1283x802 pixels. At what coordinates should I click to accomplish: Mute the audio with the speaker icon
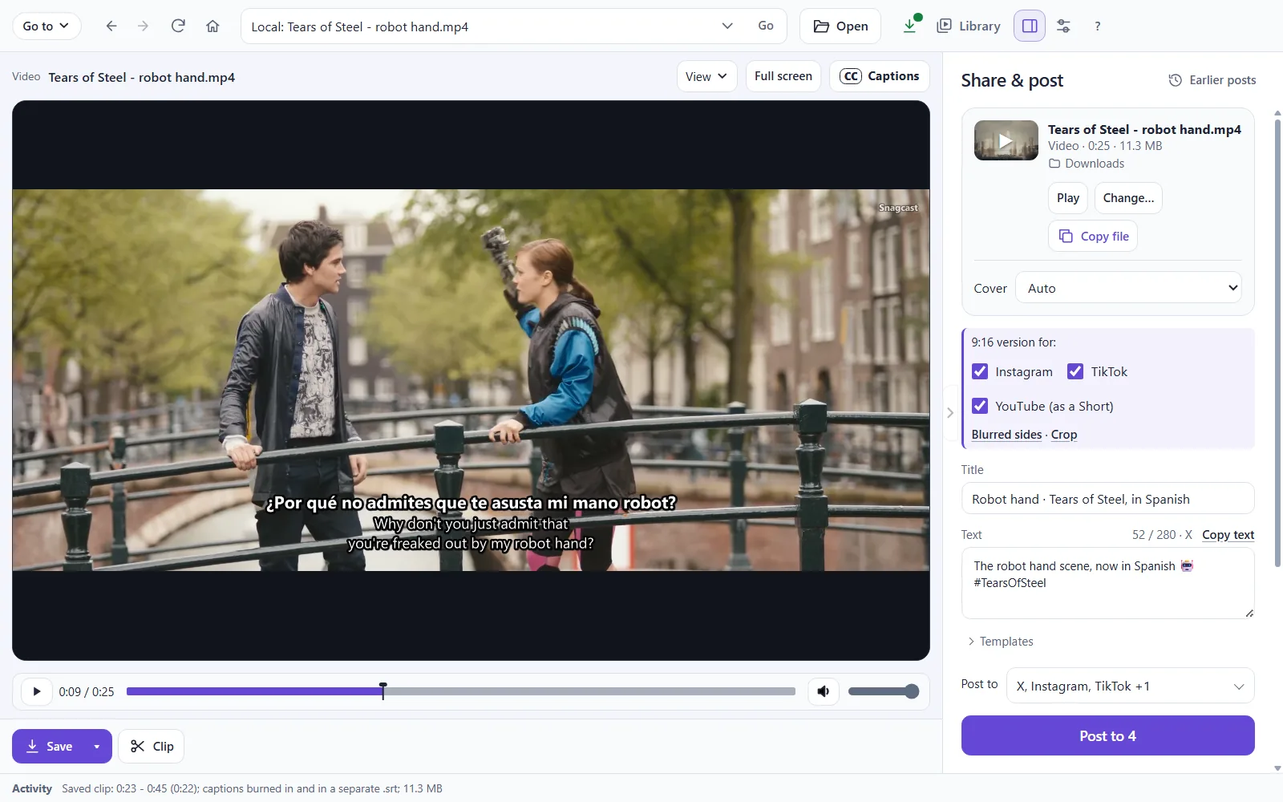(824, 691)
